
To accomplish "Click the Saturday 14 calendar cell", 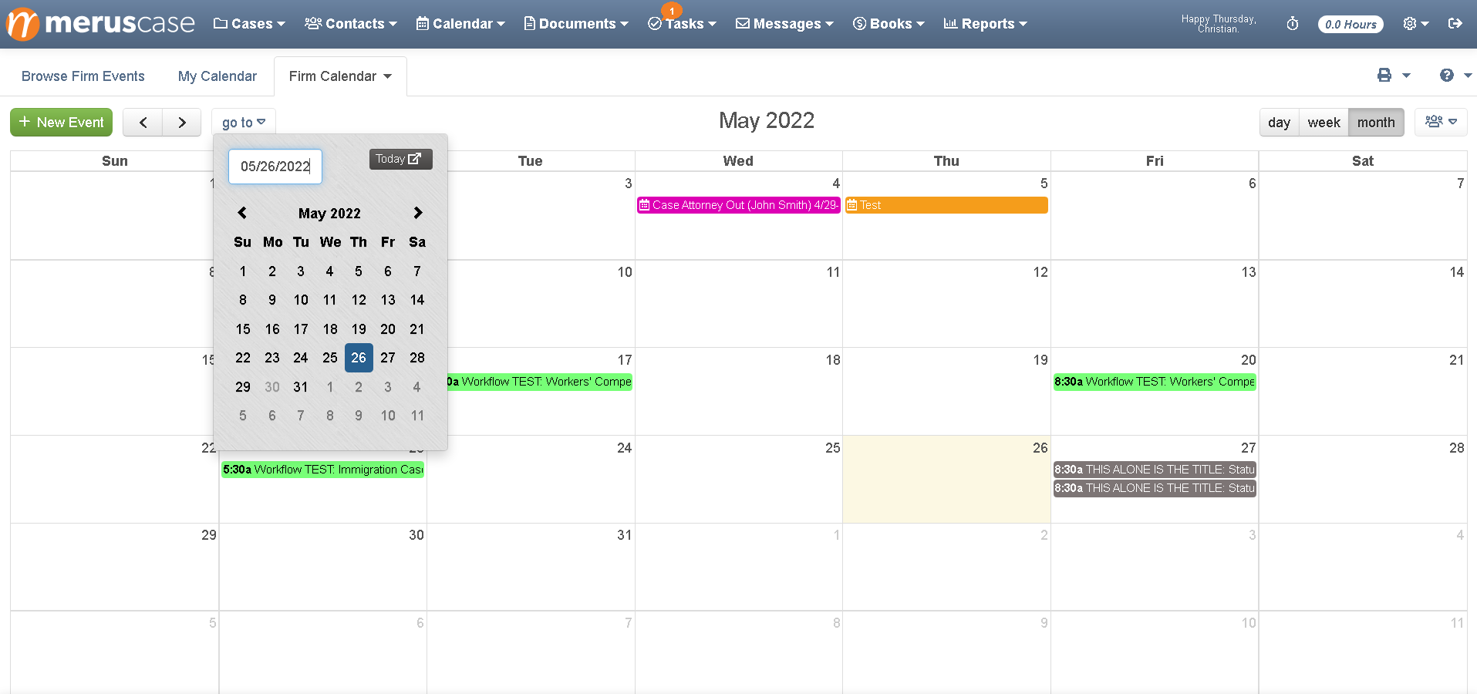I will (x=1363, y=304).
